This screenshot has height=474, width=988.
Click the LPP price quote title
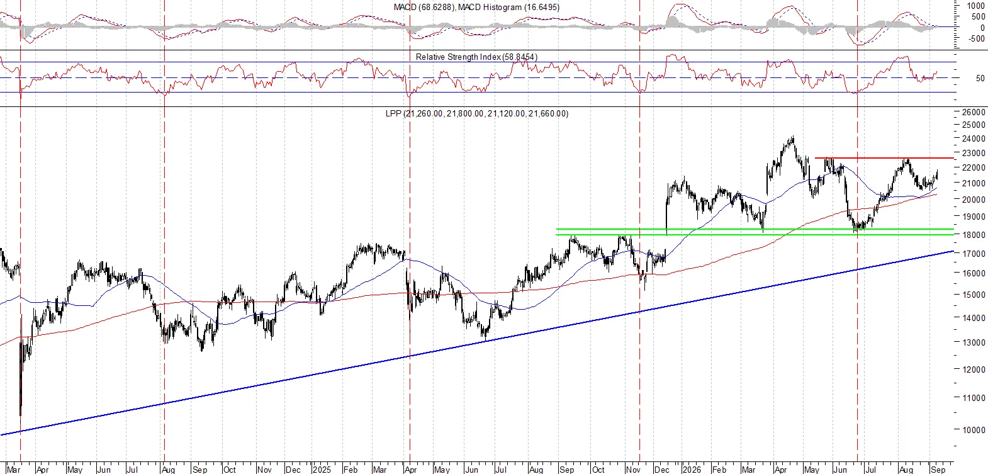(x=476, y=113)
